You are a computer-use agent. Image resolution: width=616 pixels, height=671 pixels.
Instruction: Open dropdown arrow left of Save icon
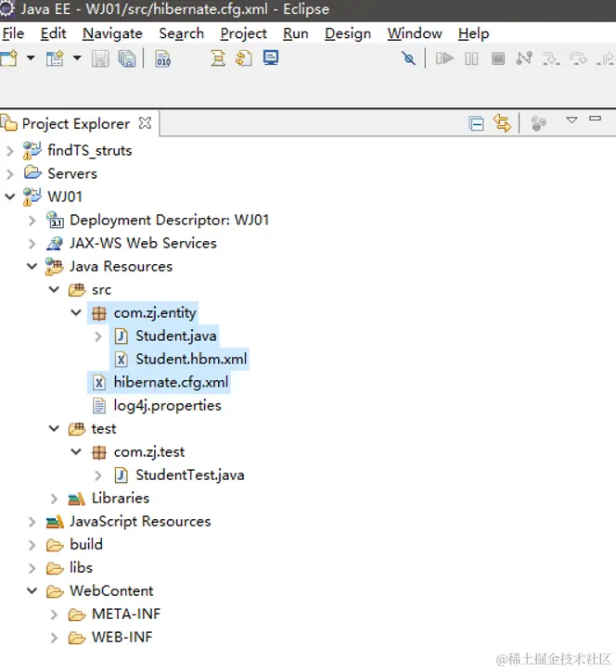click(77, 57)
